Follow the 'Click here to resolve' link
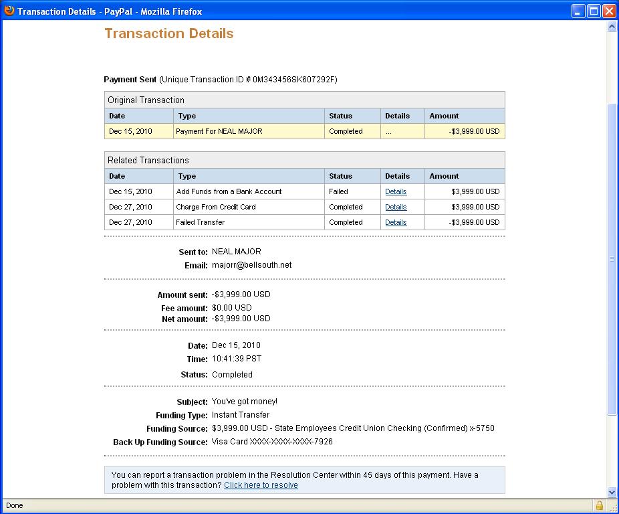The image size is (619, 514). coord(261,485)
